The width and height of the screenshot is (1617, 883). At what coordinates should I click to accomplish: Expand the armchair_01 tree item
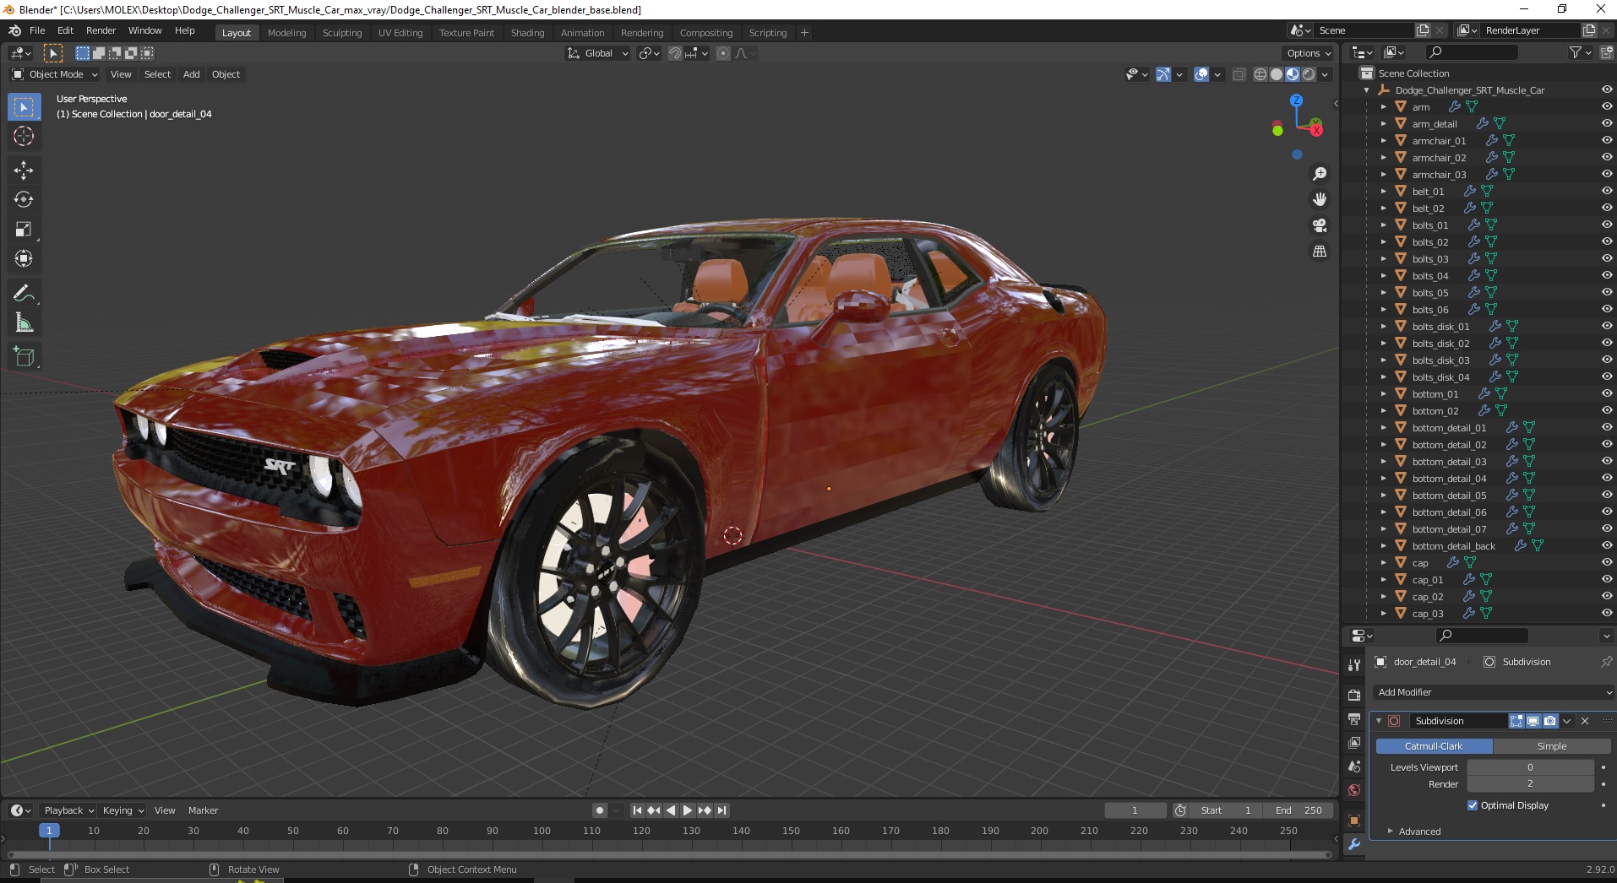click(x=1383, y=140)
